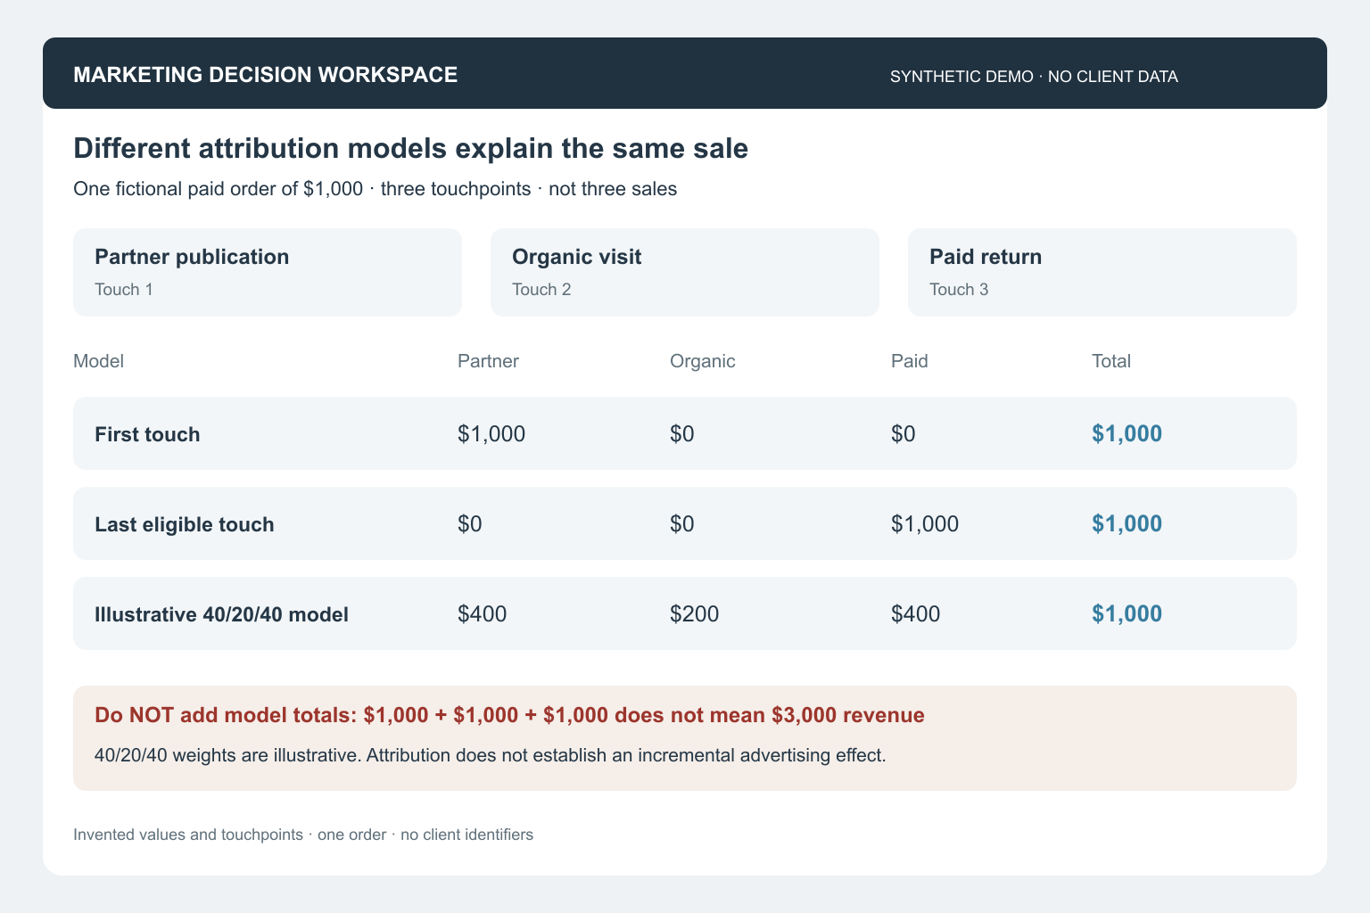1370x913 pixels.
Task: Click Last eligible touch Organic $0 value
Action: pos(682,524)
